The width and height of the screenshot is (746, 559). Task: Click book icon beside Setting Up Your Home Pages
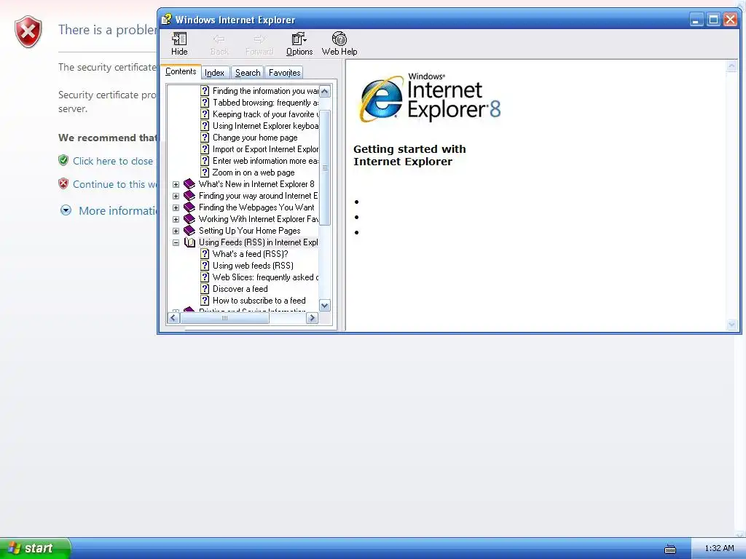click(x=189, y=231)
